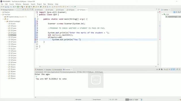Toggle Hide Fields in Outline toolbar
Screen dimensions: 181x101
pos(176,12)
